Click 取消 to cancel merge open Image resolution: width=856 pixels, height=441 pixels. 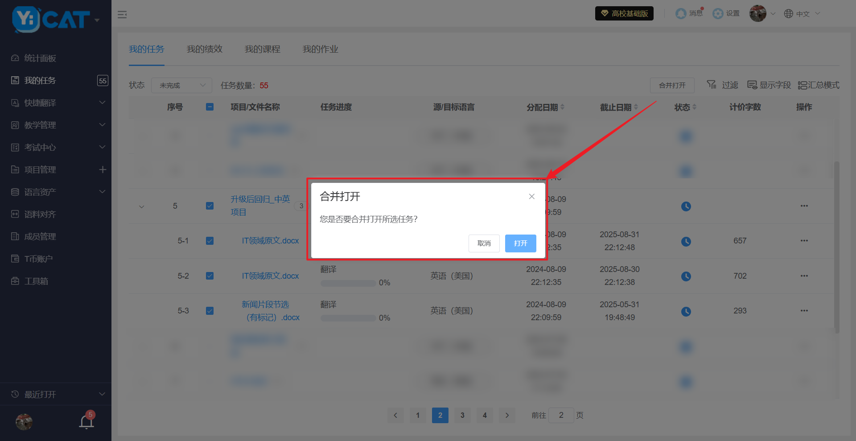(x=484, y=243)
